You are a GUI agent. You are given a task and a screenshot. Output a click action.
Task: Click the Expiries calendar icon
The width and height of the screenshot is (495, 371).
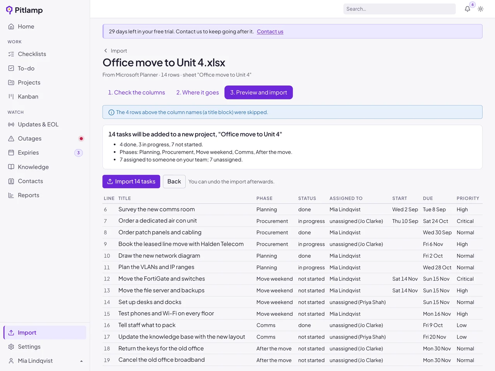click(11, 153)
